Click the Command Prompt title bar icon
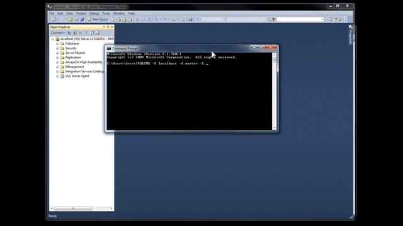 [109, 48]
